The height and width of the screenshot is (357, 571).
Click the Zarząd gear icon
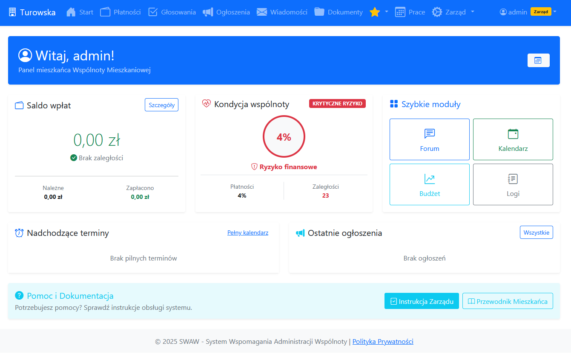point(437,12)
